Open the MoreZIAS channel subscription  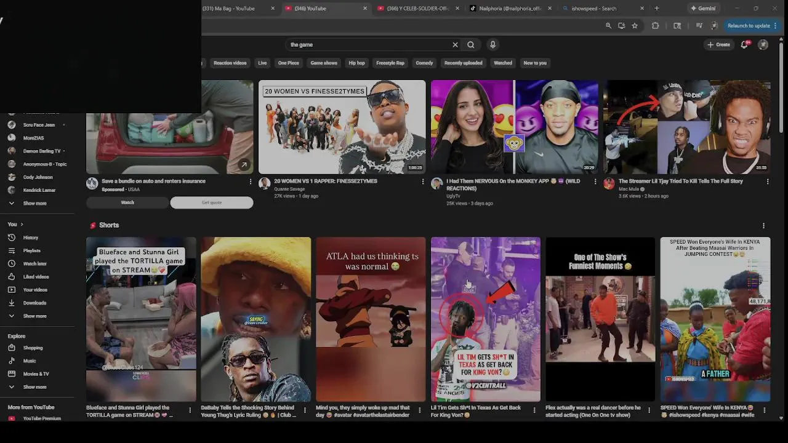coord(33,138)
